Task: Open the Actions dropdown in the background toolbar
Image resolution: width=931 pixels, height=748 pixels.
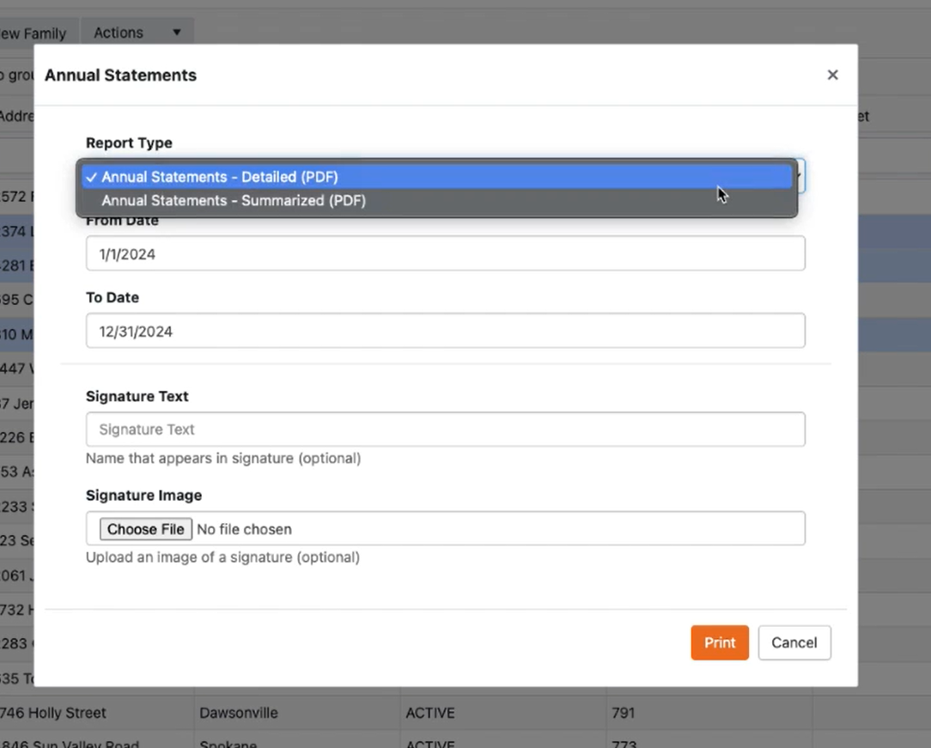Action: [x=137, y=33]
